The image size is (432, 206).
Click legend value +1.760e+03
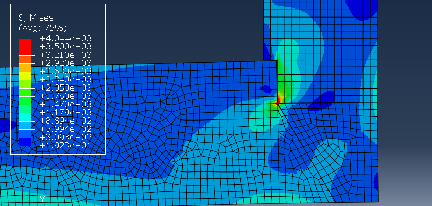point(65,96)
